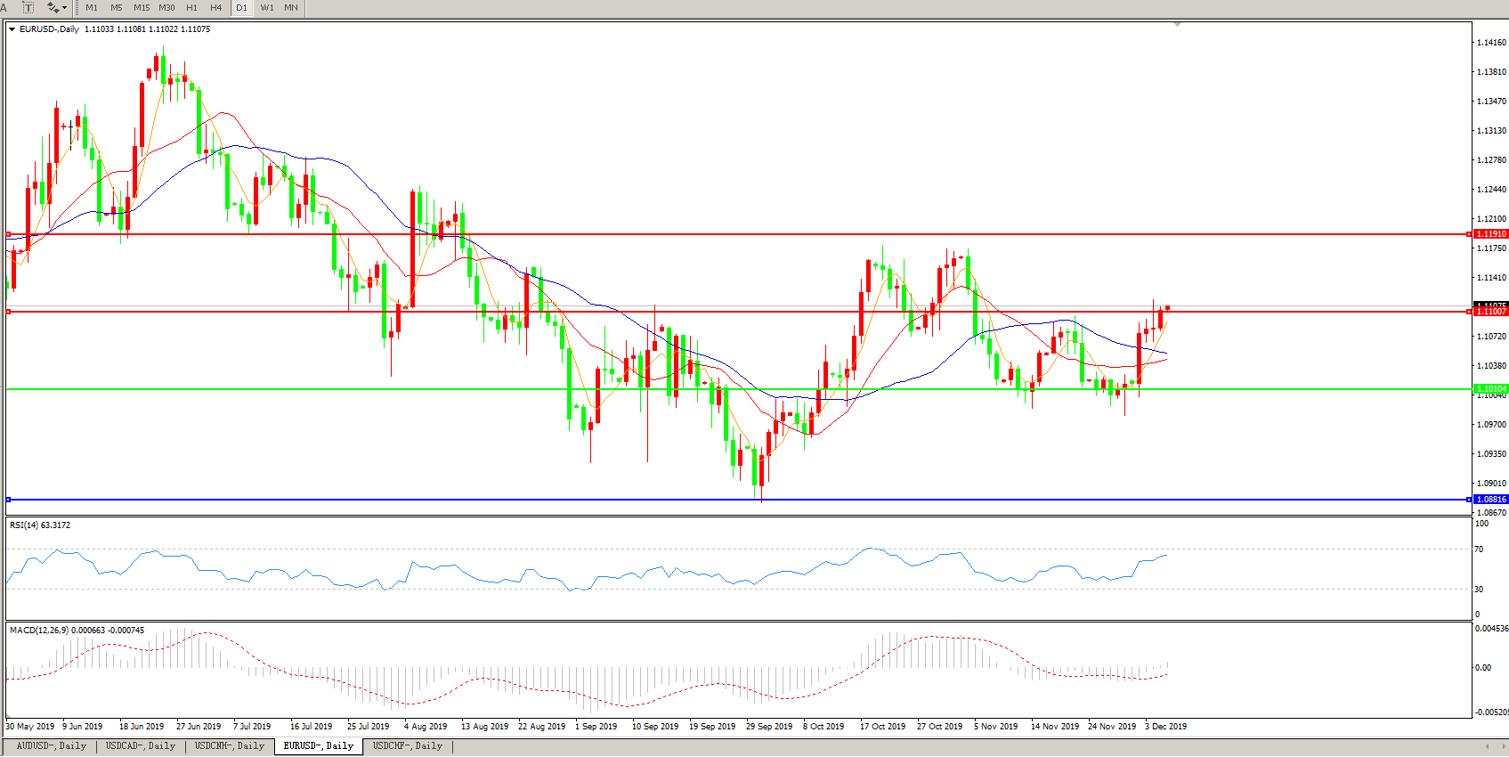Click the MACD(12,26,9) indicator label
The image size is (1509, 757).
tap(77, 631)
